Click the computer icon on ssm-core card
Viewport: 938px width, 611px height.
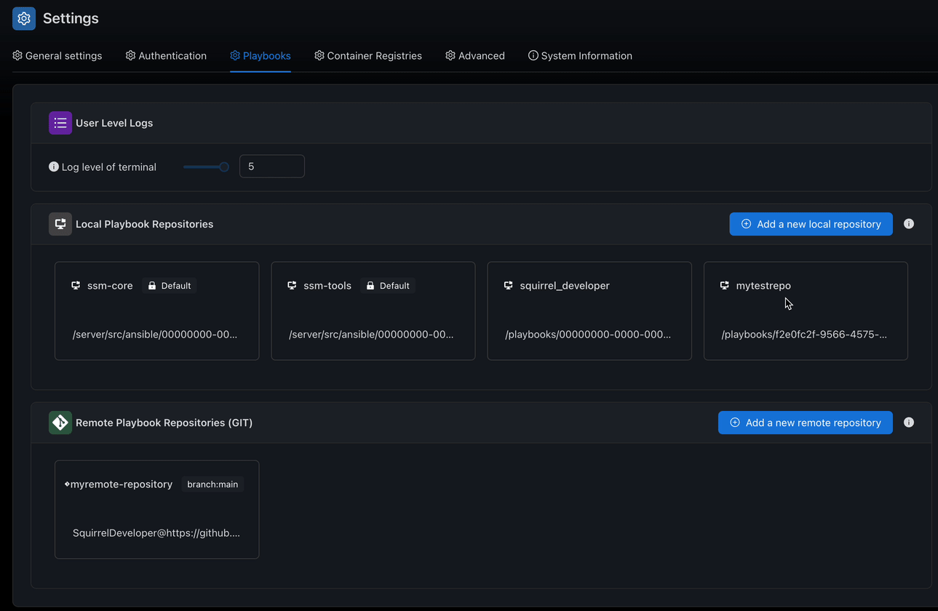(76, 285)
